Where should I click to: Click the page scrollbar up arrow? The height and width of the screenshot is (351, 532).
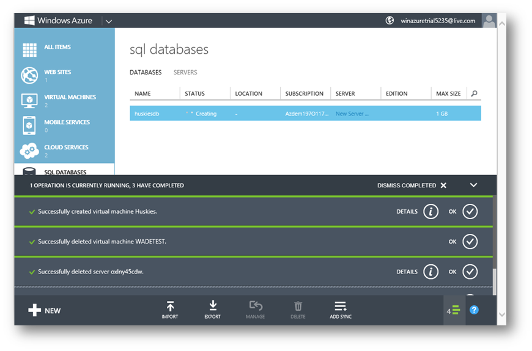(502, 24)
